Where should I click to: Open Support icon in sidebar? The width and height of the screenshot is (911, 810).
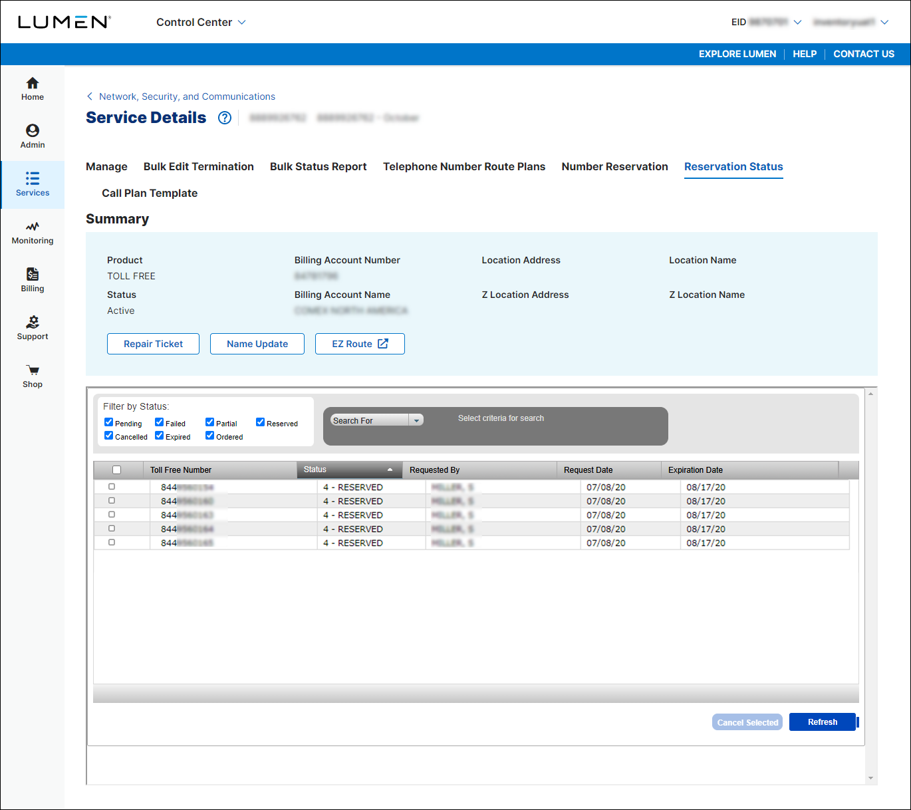33,322
